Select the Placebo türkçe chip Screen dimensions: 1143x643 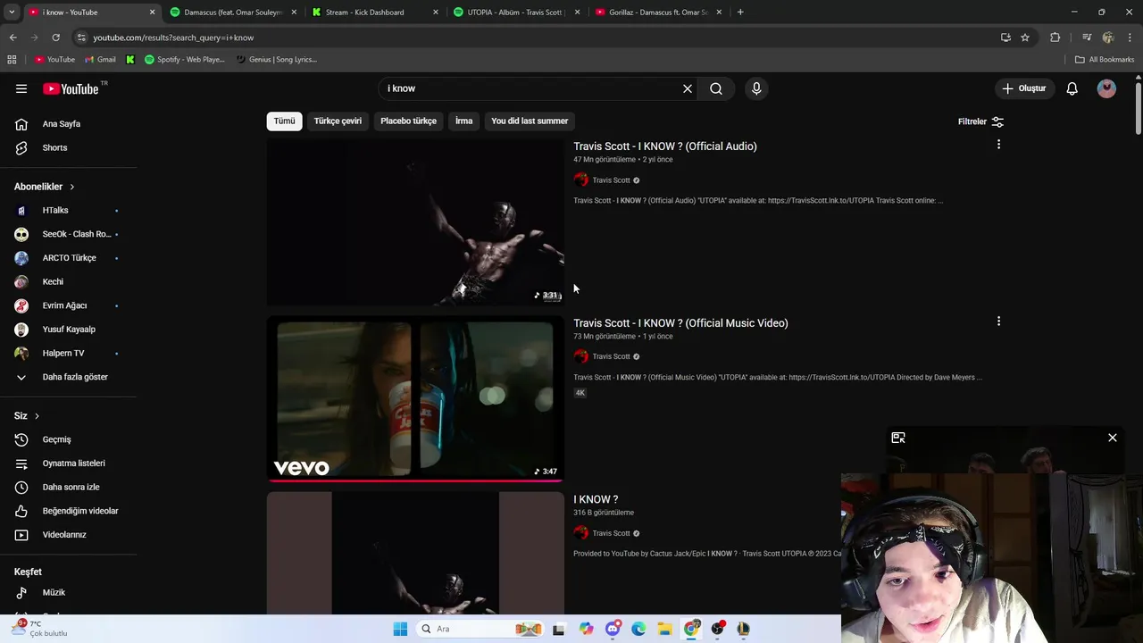click(x=408, y=121)
